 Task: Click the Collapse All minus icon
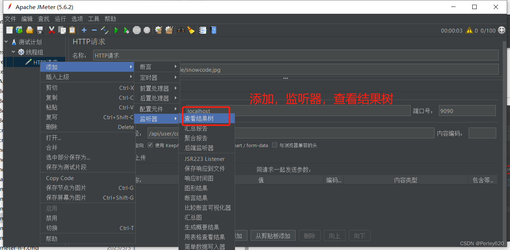pos(94,30)
